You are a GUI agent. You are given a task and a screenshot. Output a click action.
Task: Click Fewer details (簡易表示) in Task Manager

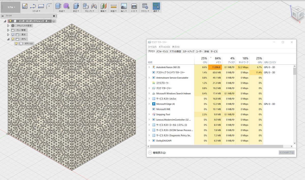tap(157, 153)
